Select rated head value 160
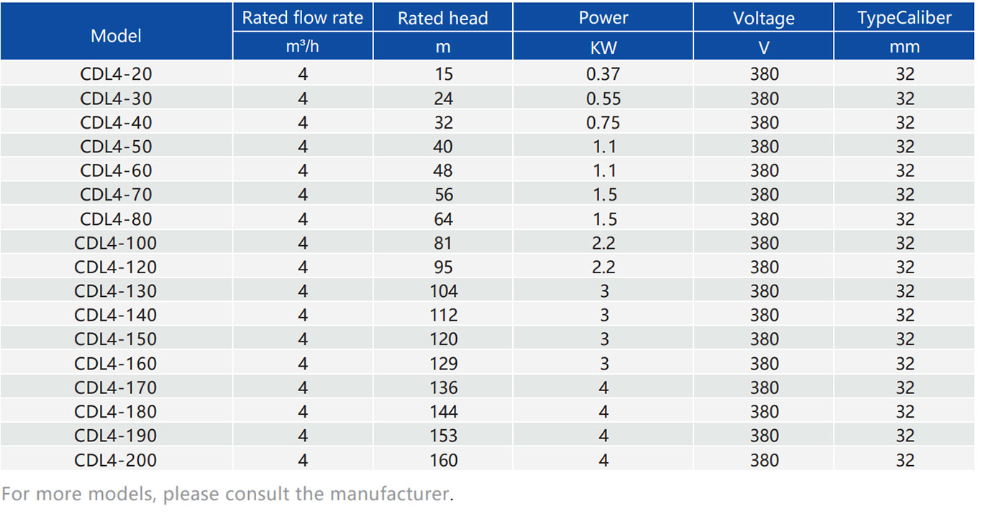 coord(443,460)
